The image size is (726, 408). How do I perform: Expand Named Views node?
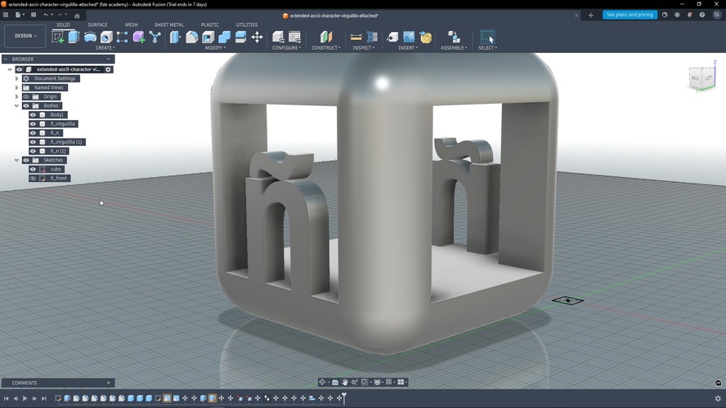tap(16, 87)
